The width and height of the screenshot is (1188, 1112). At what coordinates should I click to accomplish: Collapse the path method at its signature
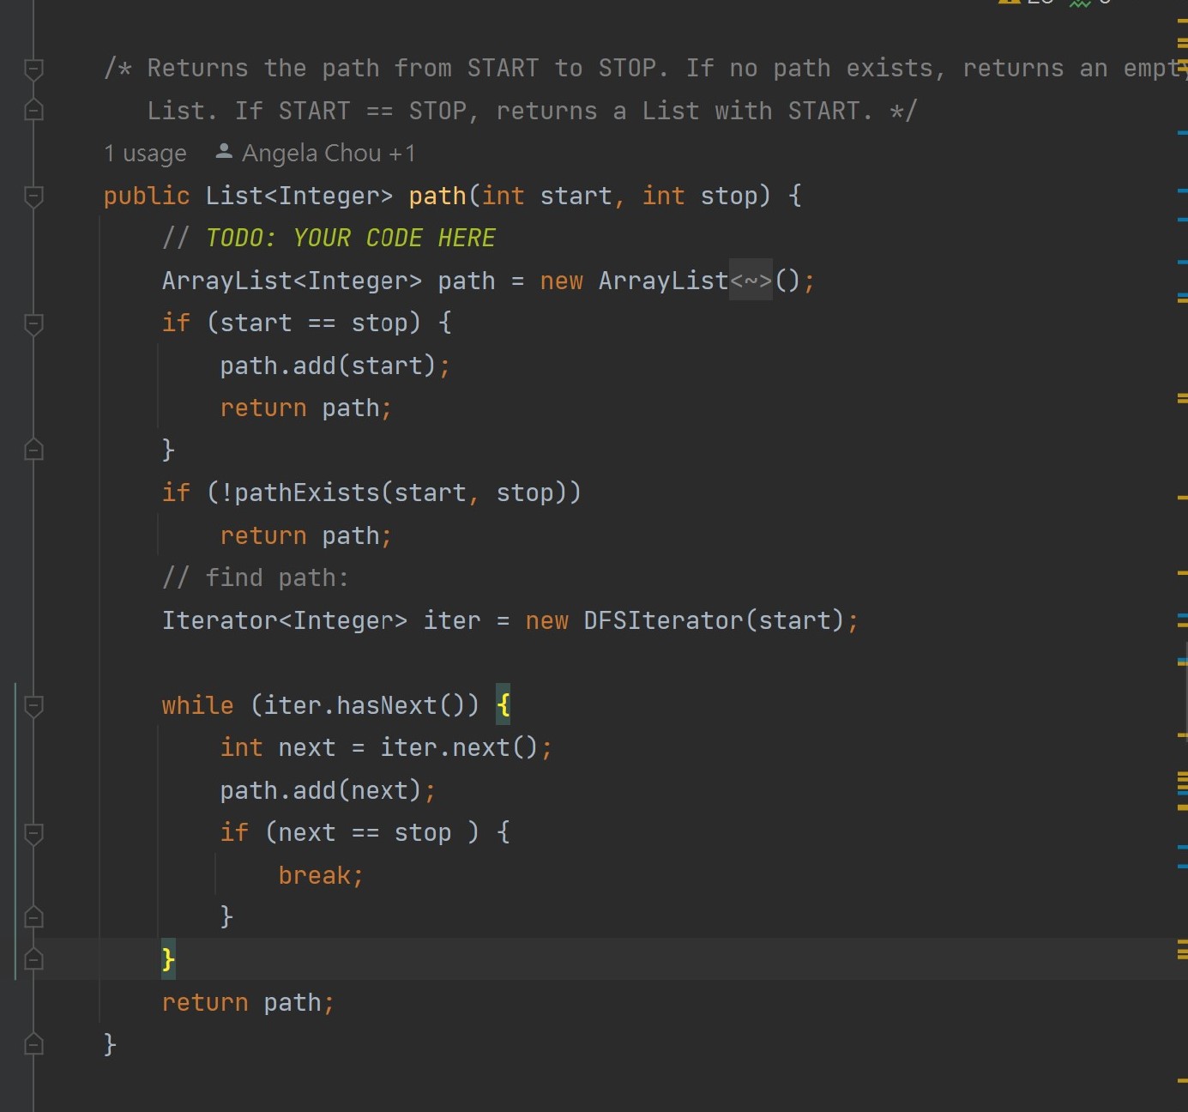click(33, 196)
